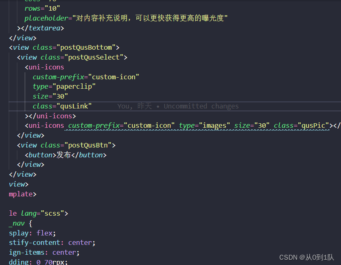This screenshot has height=265, width=341.
Task: Click the 发布 button text
Action: tap(64, 155)
